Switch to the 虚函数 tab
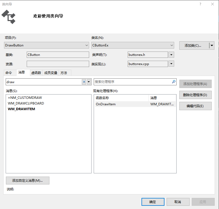This screenshot has height=209, width=219. coord(36,73)
